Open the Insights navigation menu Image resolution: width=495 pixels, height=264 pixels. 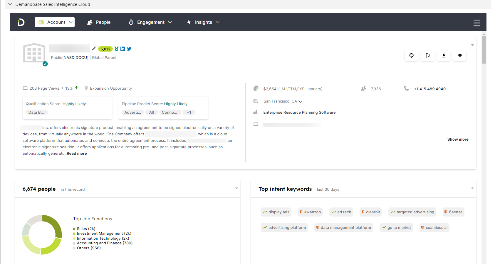[x=203, y=22]
